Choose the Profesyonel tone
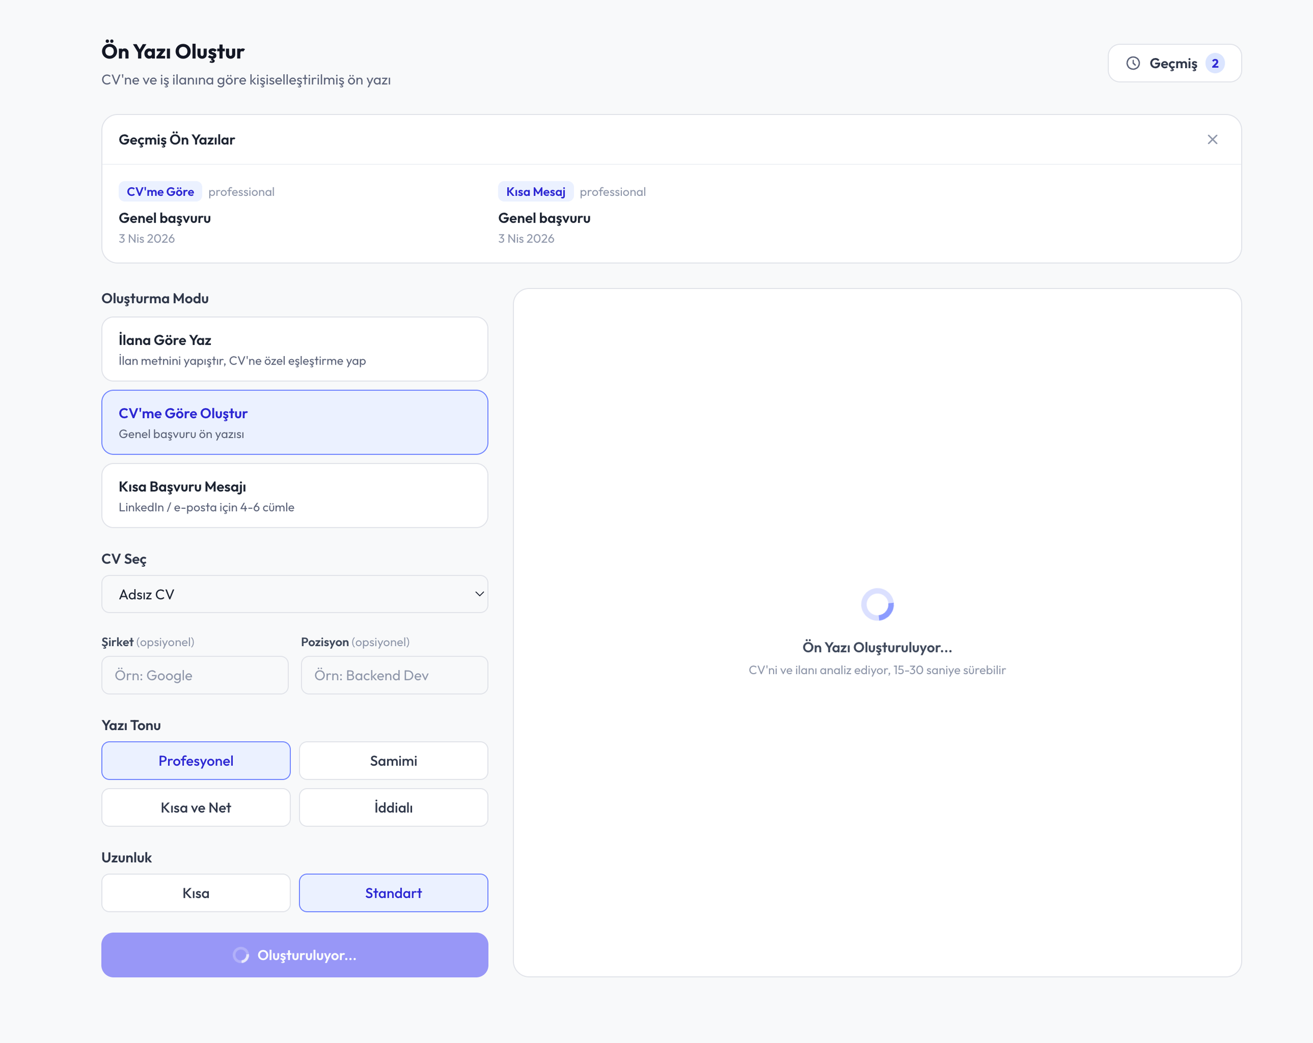The height and width of the screenshot is (1043, 1313). click(196, 760)
